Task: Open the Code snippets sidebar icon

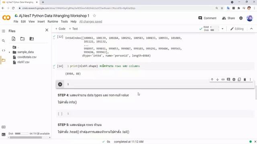Action: pos(4,50)
